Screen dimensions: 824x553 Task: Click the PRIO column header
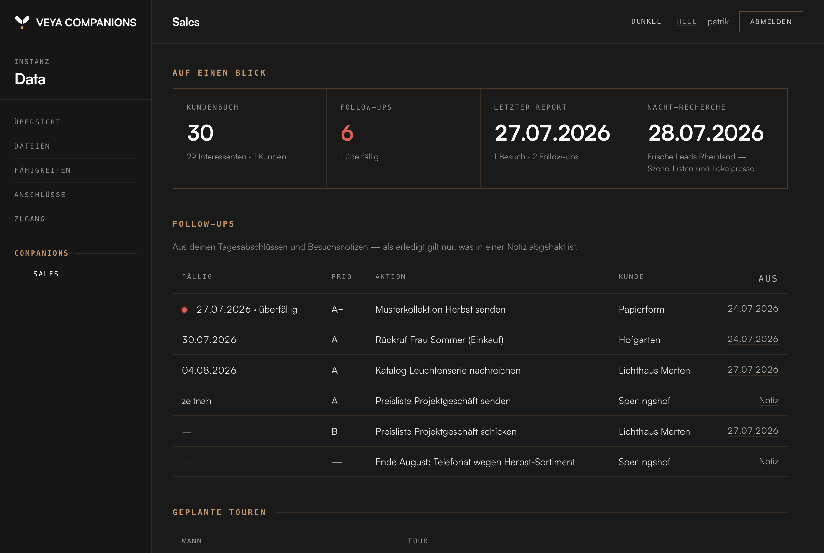click(342, 277)
